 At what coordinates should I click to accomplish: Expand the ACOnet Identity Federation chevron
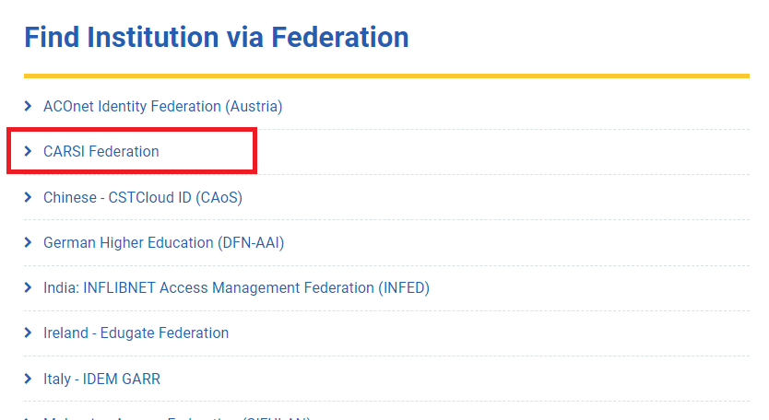(29, 107)
